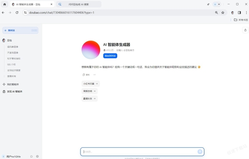Click the share icon at top right of chat
The width and height of the screenshot is (249, 159).
(x=245, y=30)
